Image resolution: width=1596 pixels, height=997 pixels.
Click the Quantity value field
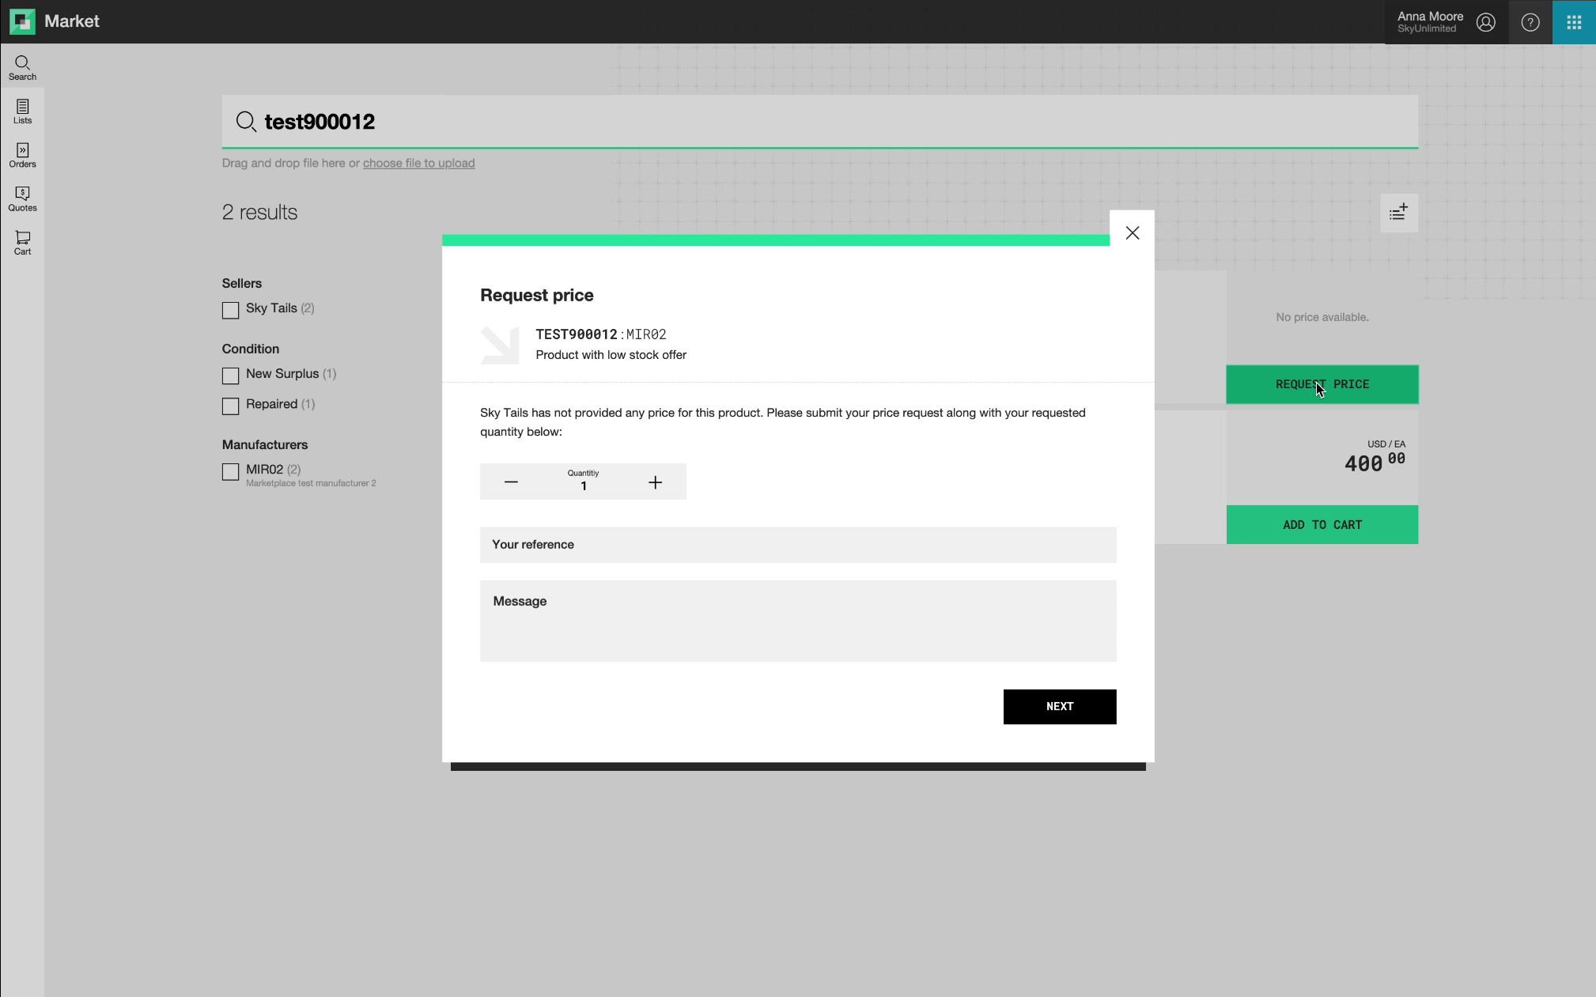tap(583, 481)
